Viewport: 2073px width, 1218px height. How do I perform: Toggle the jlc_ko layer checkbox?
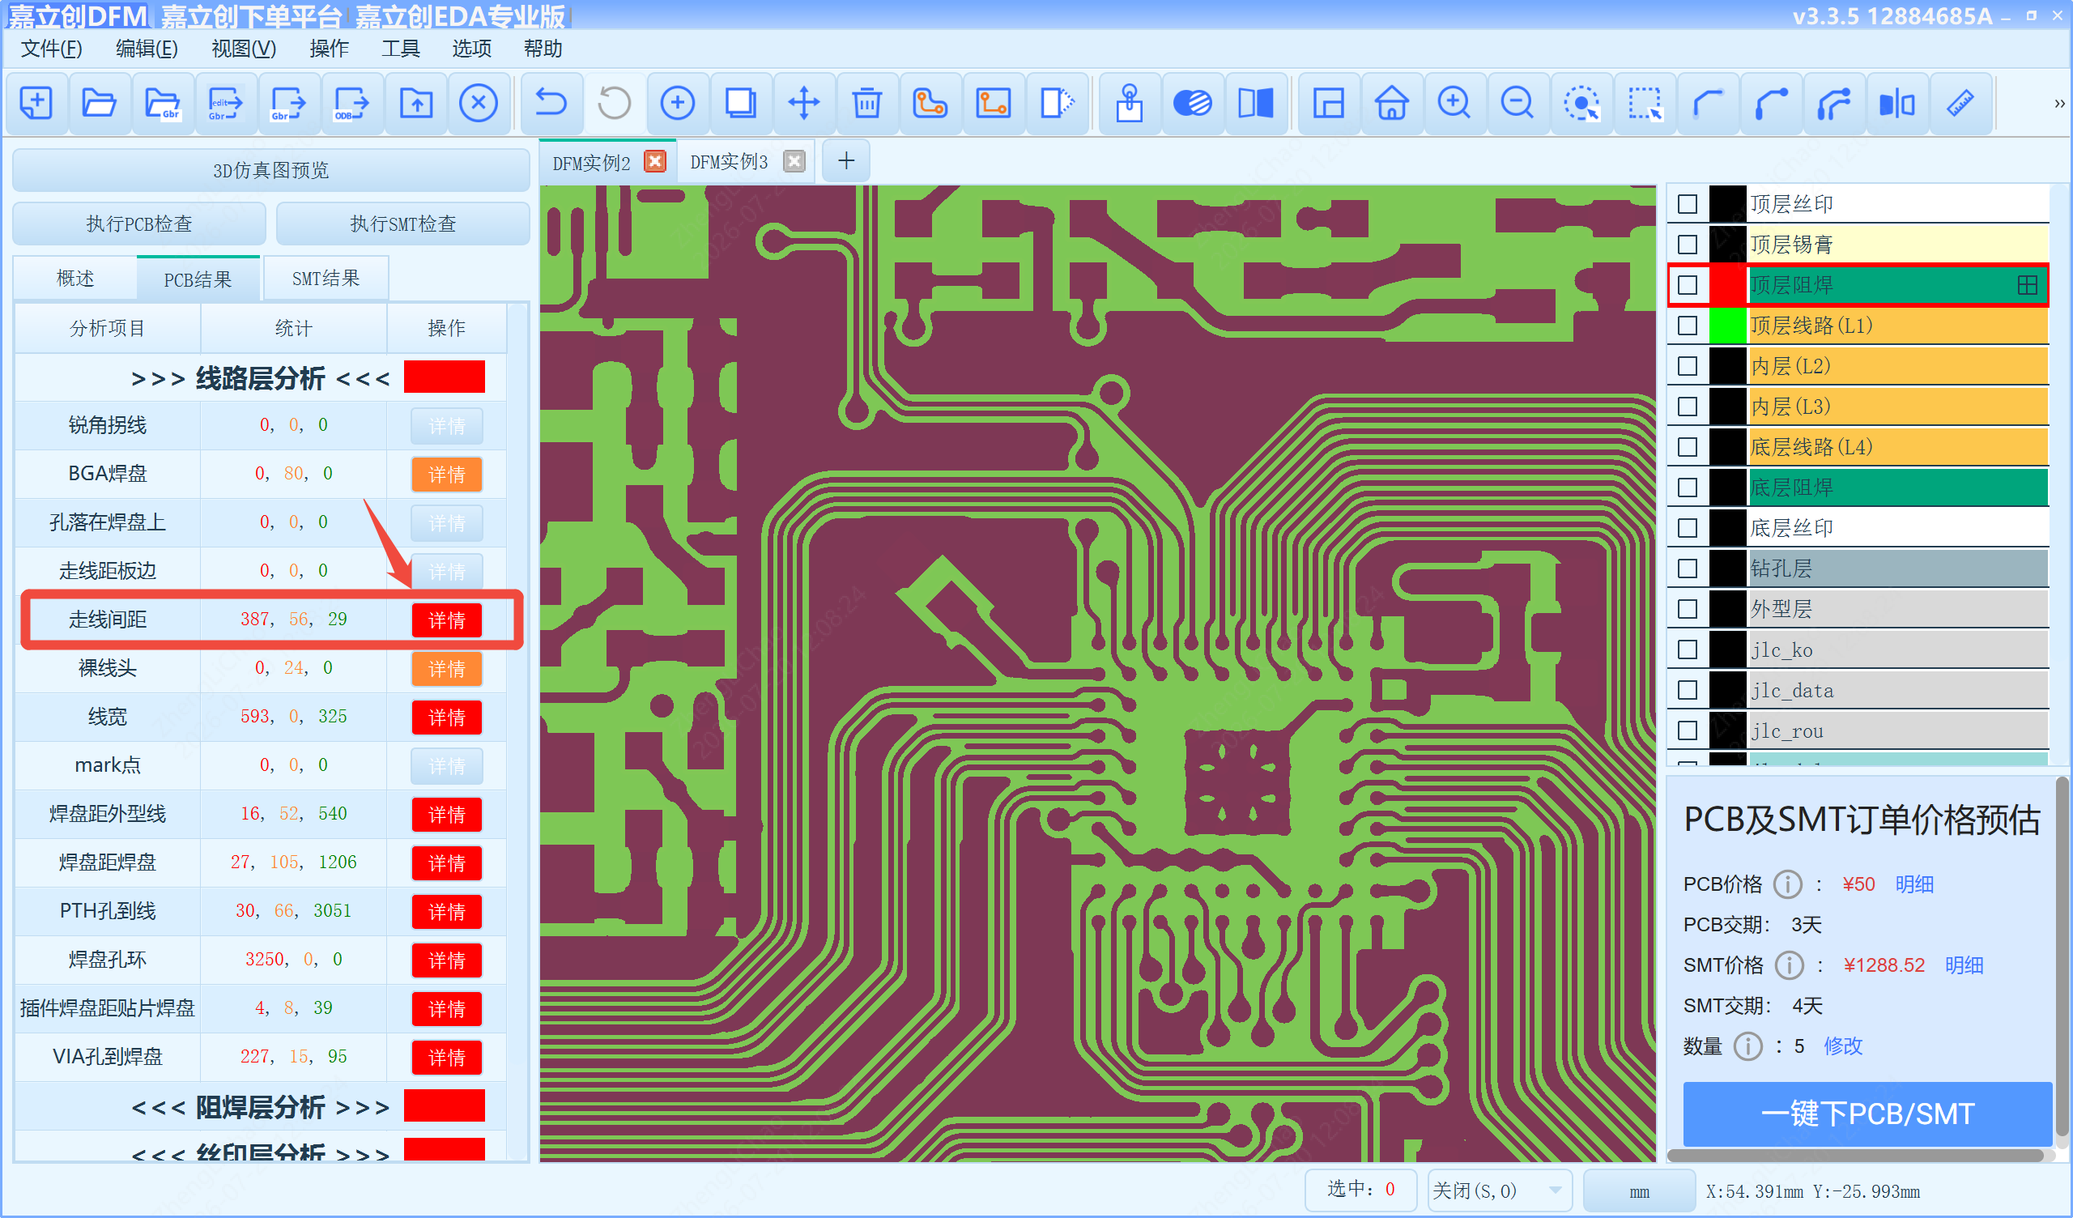(1688, 650)
